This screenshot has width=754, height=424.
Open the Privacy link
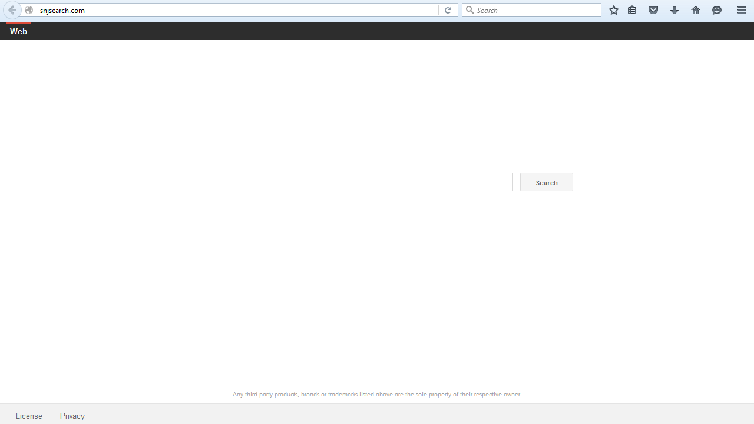[72, 416]
